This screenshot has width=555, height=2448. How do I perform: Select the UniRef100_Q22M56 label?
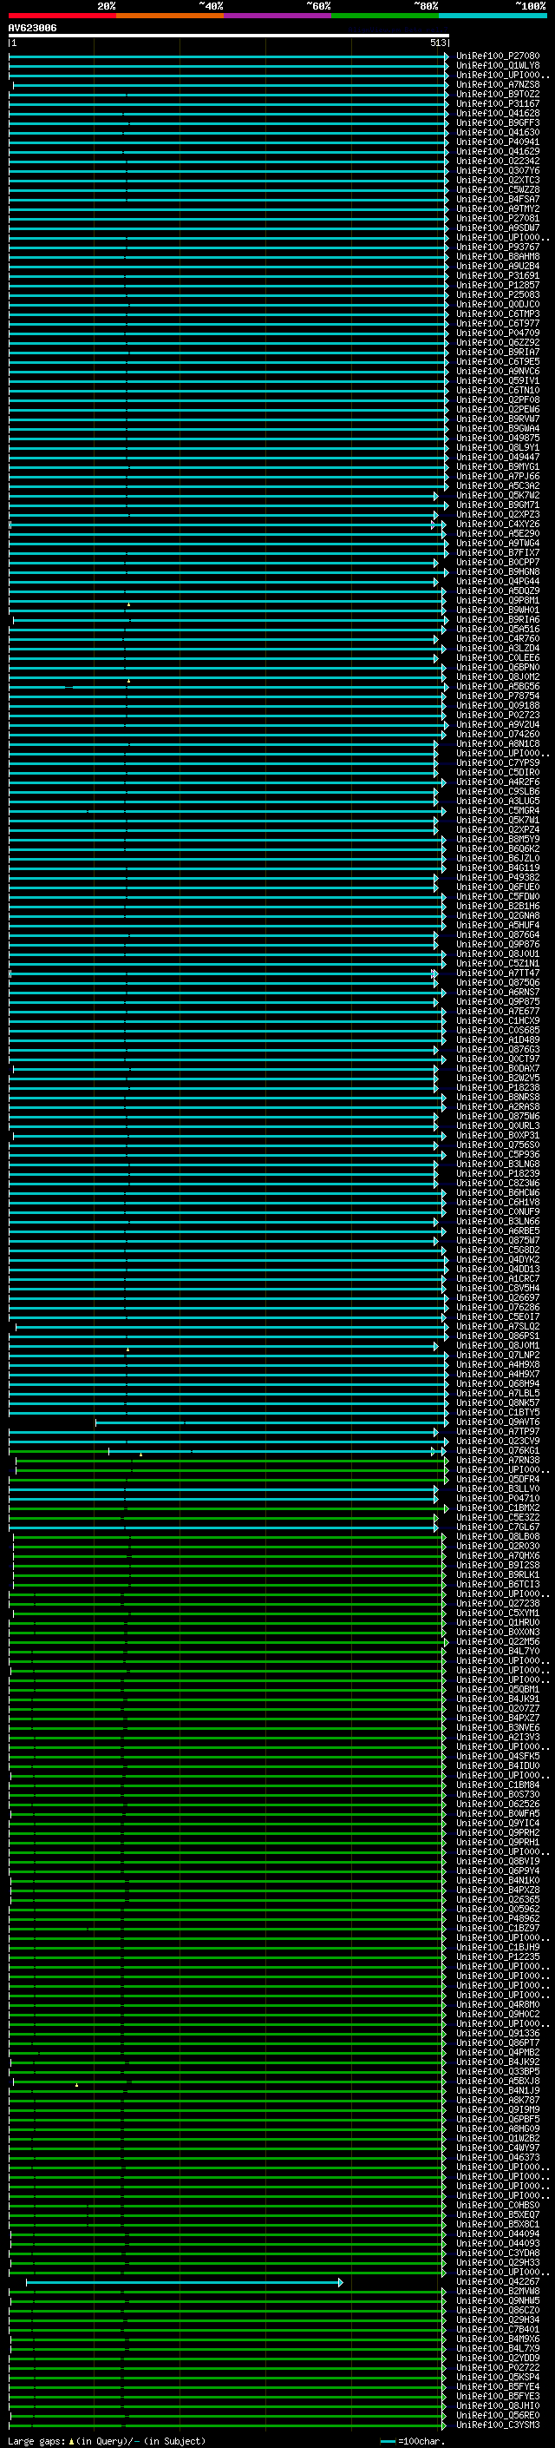[497, 1641]
